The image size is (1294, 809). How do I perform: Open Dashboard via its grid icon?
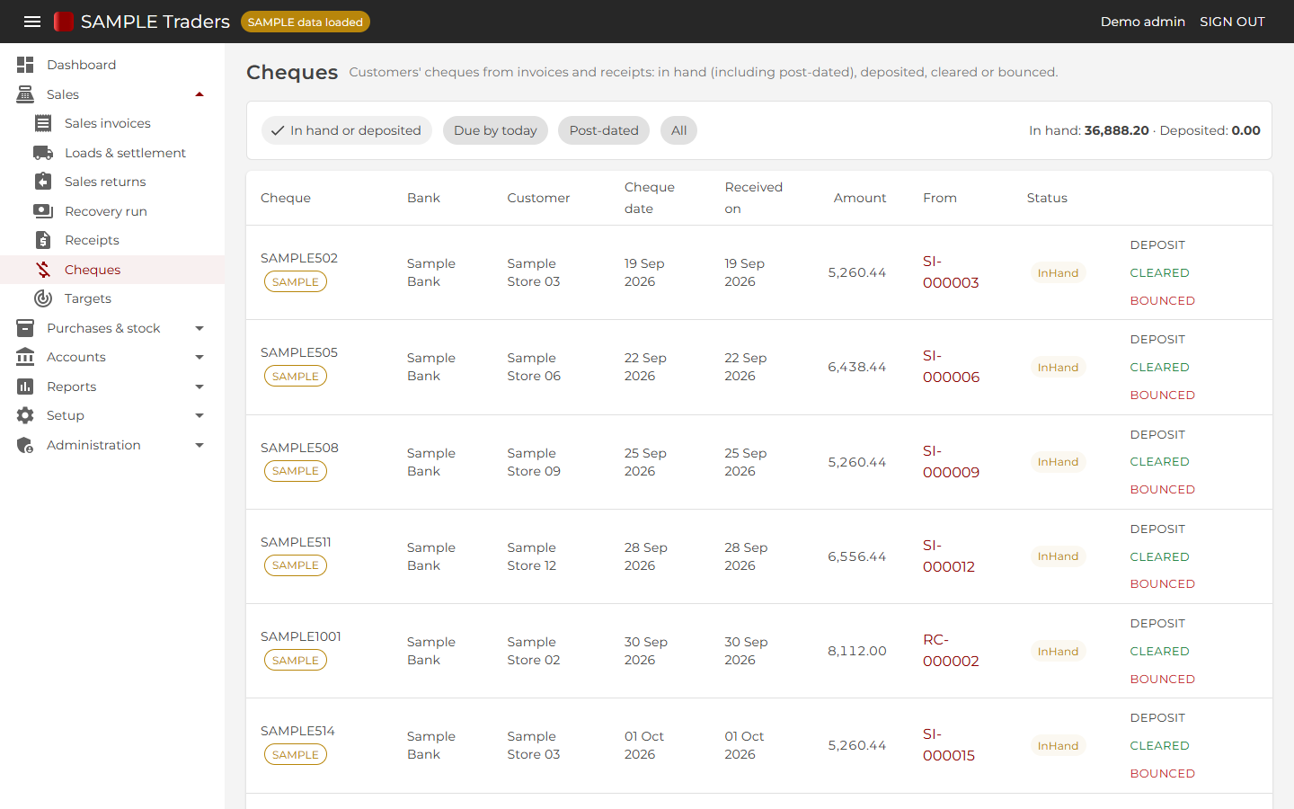tap(25, 65)
